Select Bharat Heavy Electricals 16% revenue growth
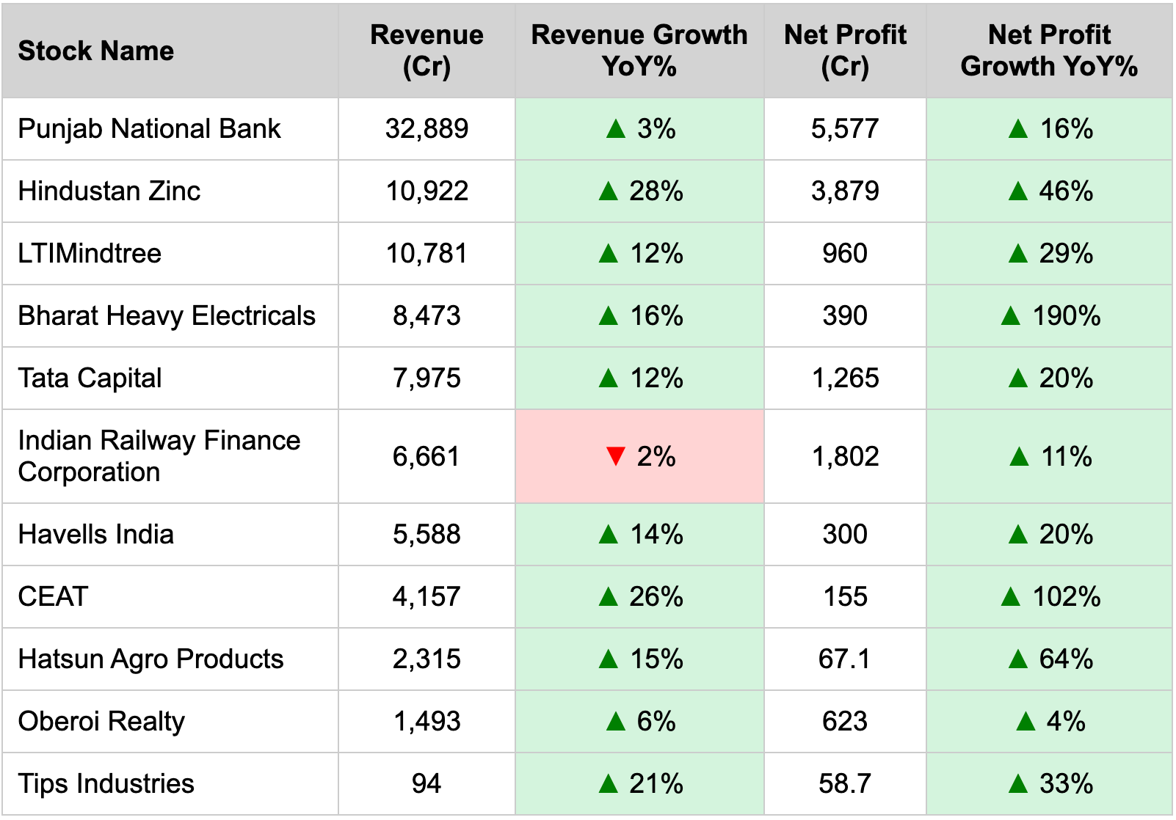 [x=639, y=316]
